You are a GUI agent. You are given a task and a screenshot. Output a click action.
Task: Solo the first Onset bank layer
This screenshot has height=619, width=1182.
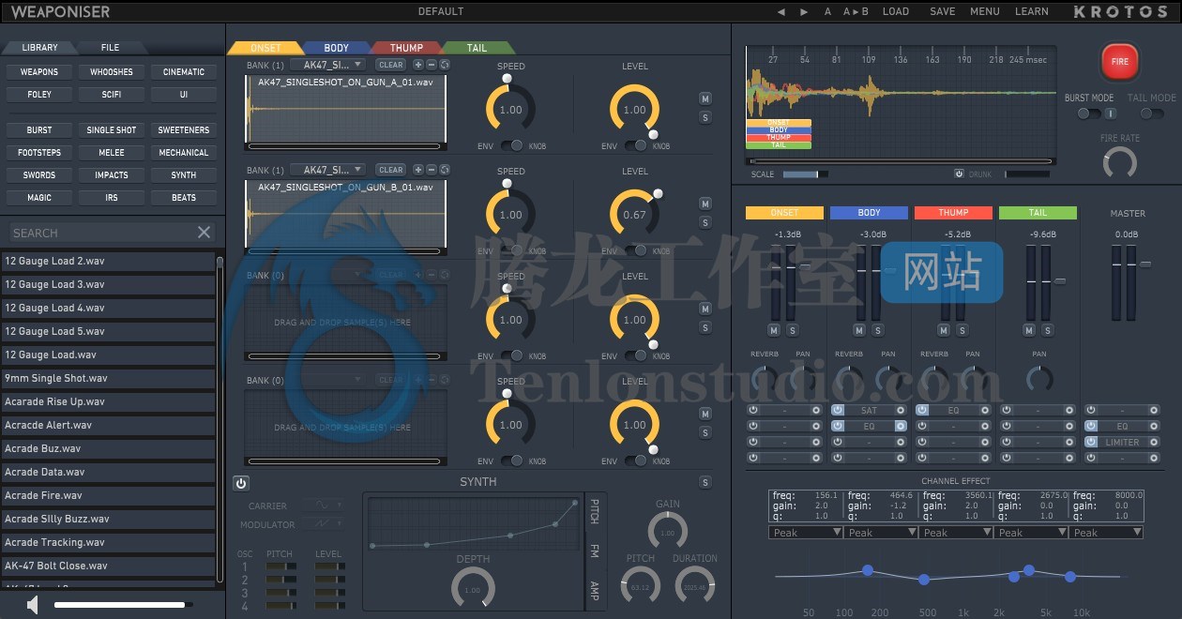point(705,117)
